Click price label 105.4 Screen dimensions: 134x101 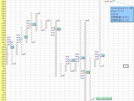point(3,11)
